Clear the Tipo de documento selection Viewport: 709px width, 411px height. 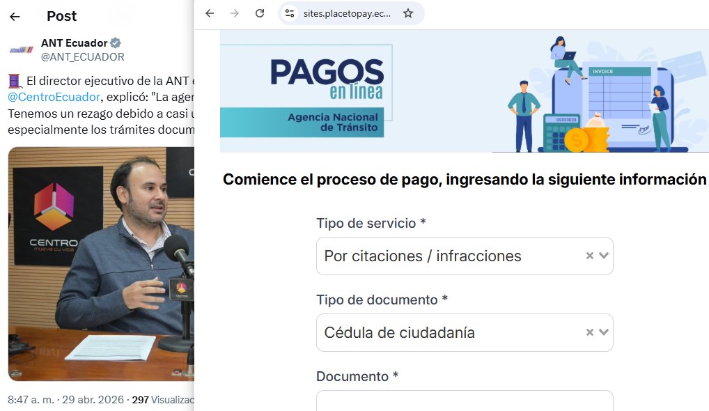pos(590,332)
